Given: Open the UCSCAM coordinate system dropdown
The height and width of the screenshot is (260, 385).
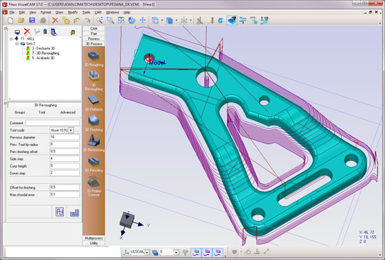Looking at the screenshot, I should click(x=147, y=252).
